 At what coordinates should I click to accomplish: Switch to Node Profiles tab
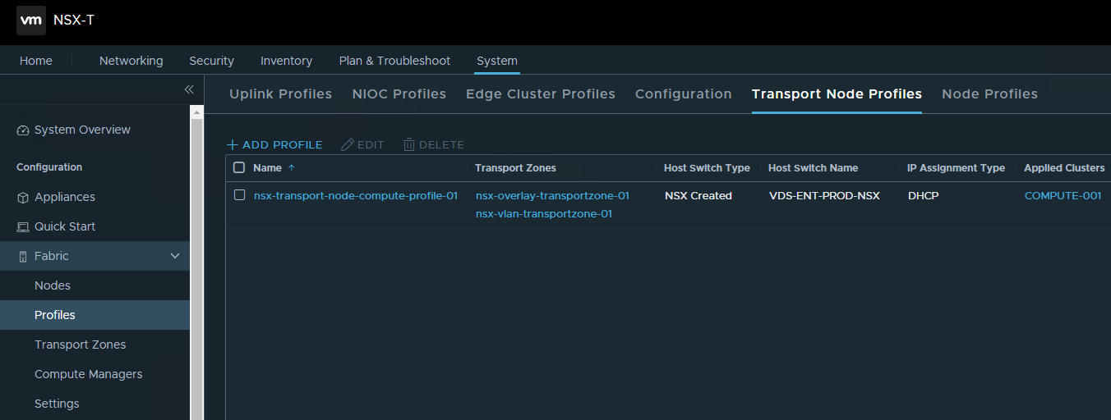(x=990, y=94)
